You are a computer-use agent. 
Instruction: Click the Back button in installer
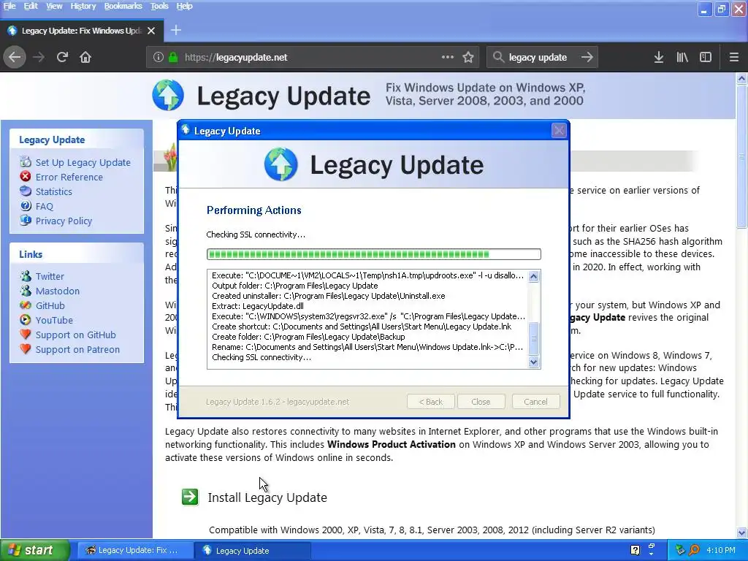431,402
